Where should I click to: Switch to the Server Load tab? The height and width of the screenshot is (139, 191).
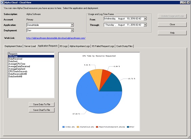click(30, 46)
